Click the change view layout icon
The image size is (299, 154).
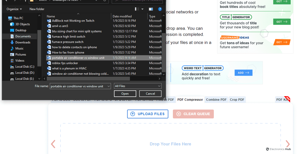point(137,9)
